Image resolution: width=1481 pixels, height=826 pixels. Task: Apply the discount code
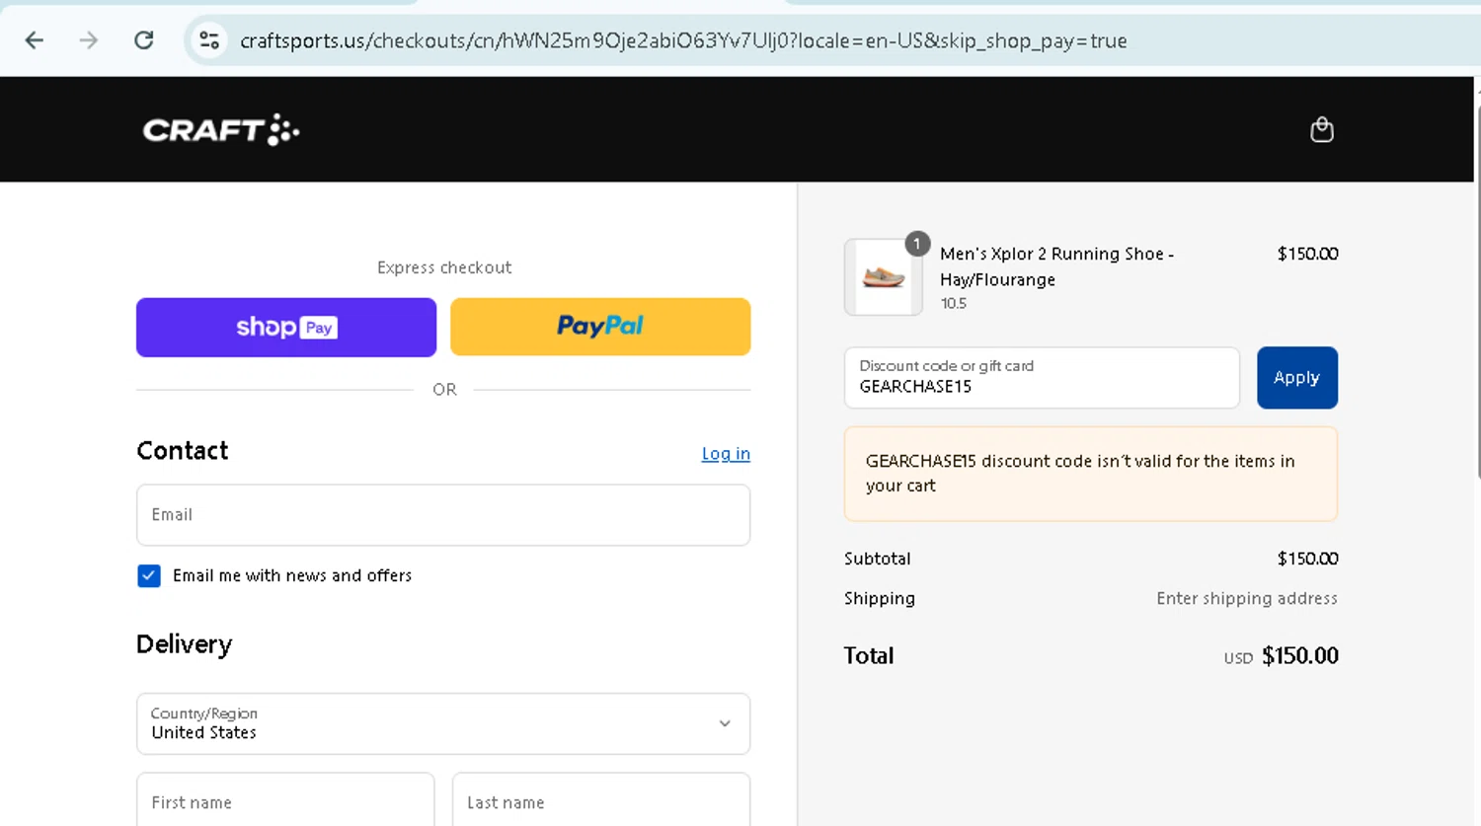pos(1296,377)
